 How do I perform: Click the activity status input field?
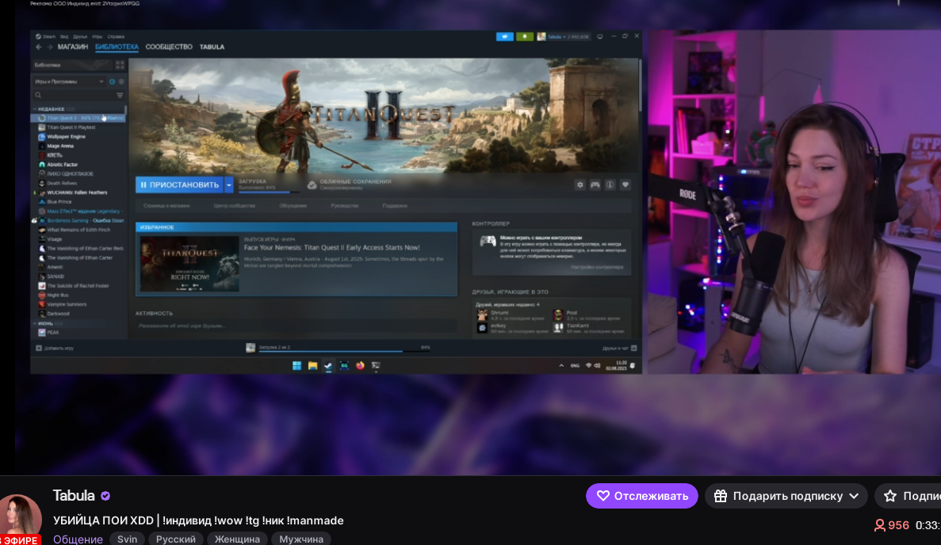[296, 326]
